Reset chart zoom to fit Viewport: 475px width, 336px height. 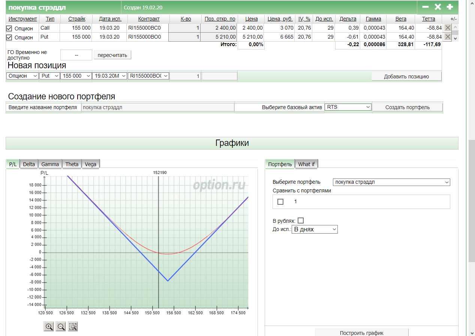[x=73, y=326]
